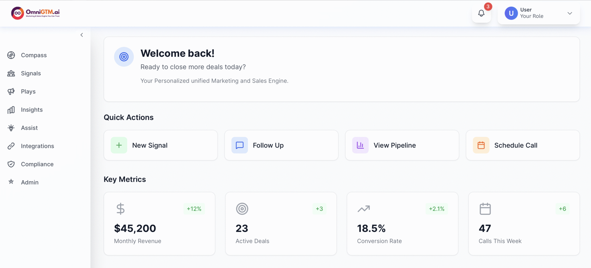This screenshot has width=591, height=268.
Task: Open the Admin menu item
Action: (x=30, y=182)
